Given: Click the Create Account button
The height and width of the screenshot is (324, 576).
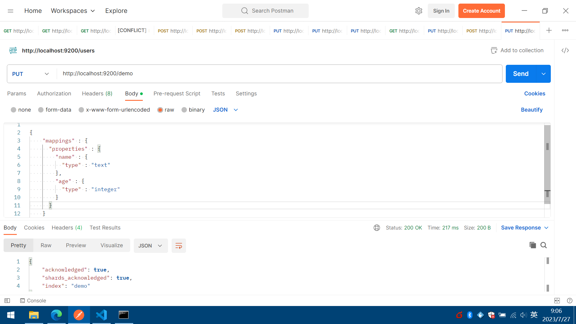Looking at the screenshot, I should (x=481, y=11).
